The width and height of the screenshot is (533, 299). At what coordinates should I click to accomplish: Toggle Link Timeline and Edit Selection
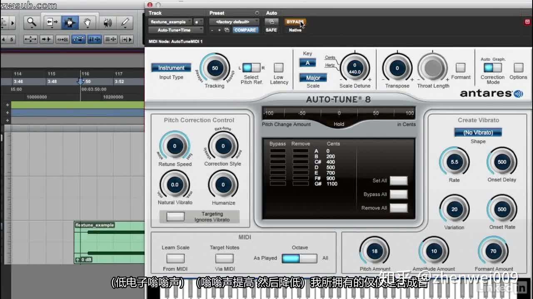(x=95, y=39)
